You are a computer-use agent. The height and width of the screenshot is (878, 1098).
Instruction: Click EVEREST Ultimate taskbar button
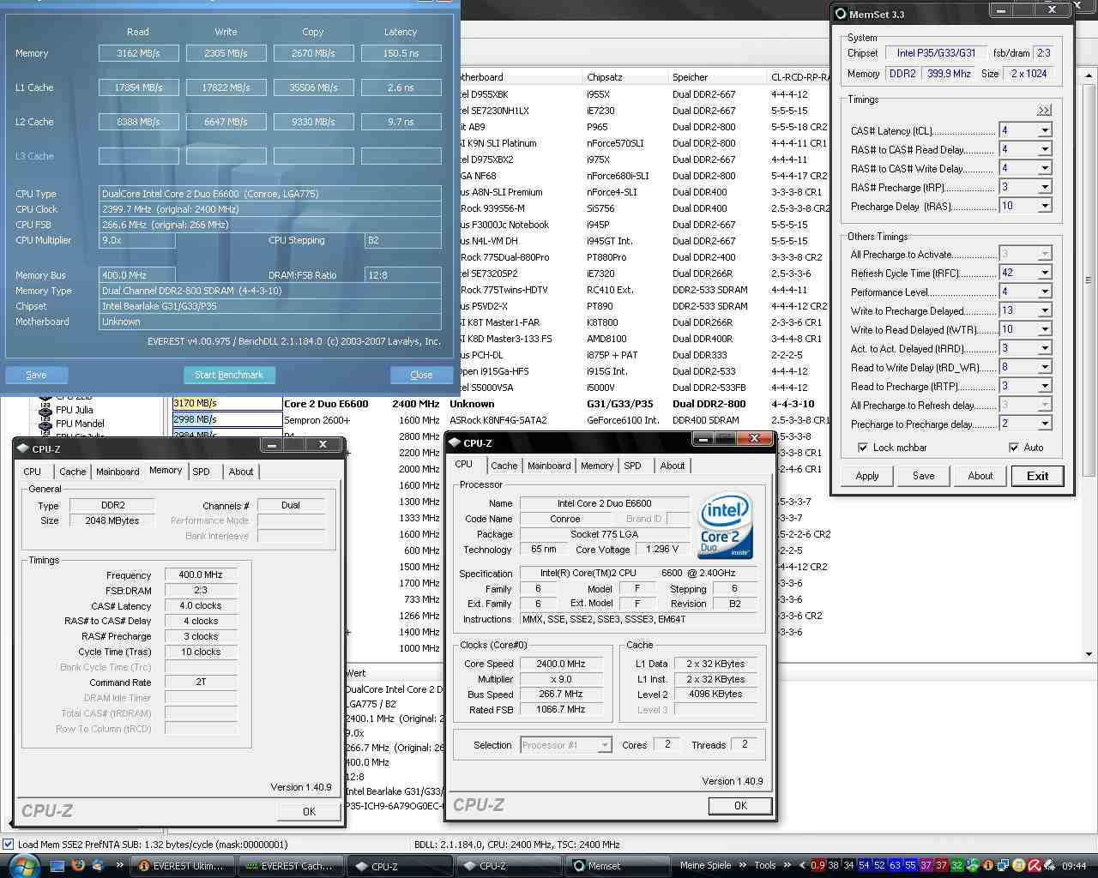click(x=183, y=866)
